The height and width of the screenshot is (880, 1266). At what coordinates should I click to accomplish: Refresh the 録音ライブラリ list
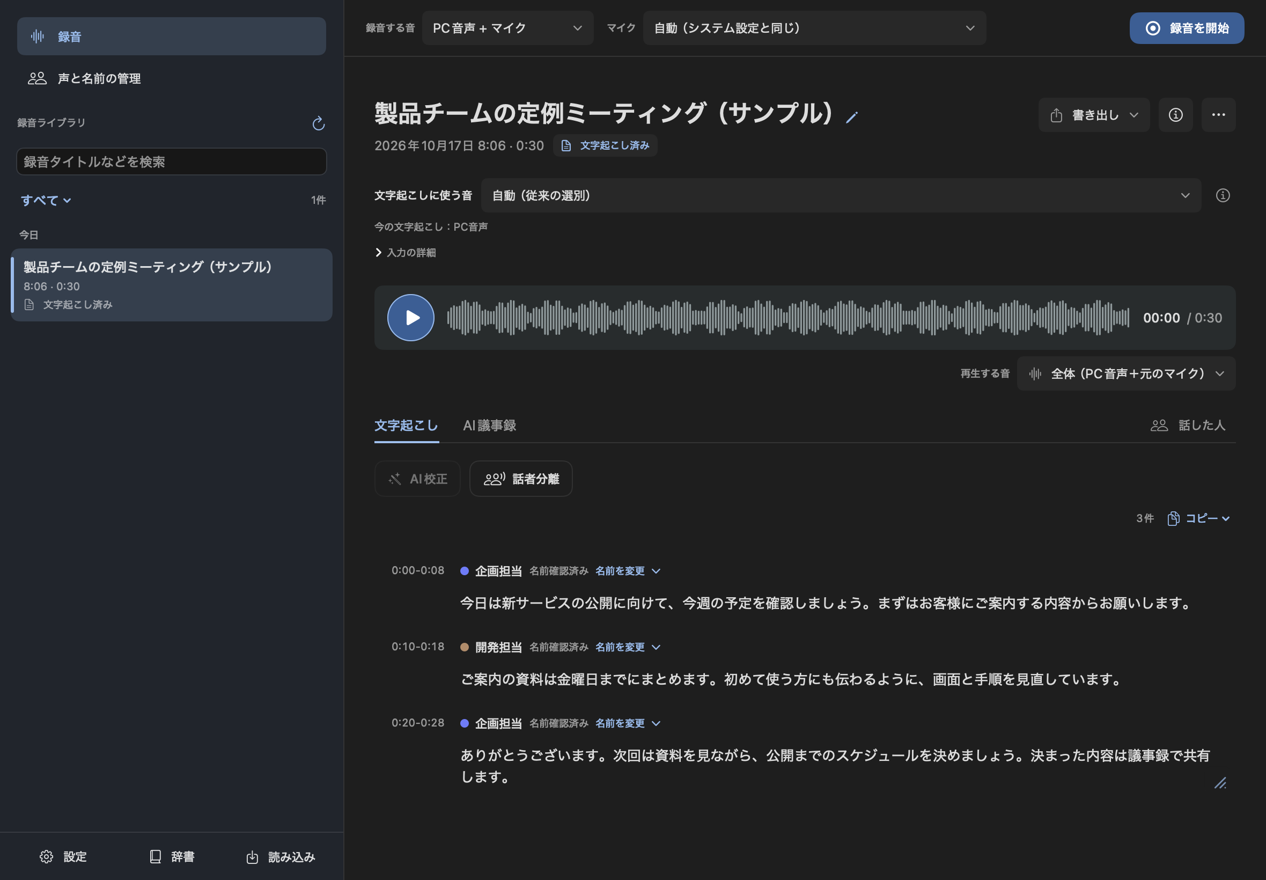(319, 123)
